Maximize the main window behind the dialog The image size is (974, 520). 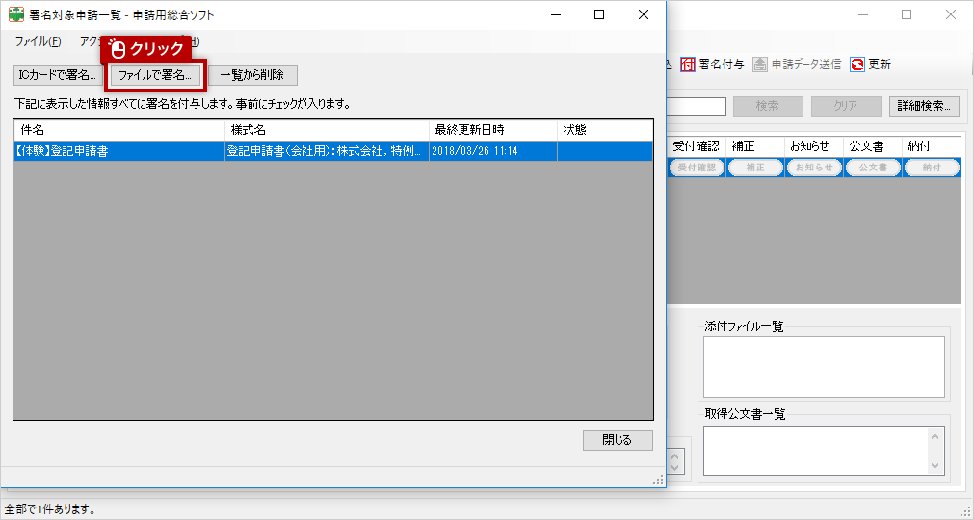(x=907, y=14)
